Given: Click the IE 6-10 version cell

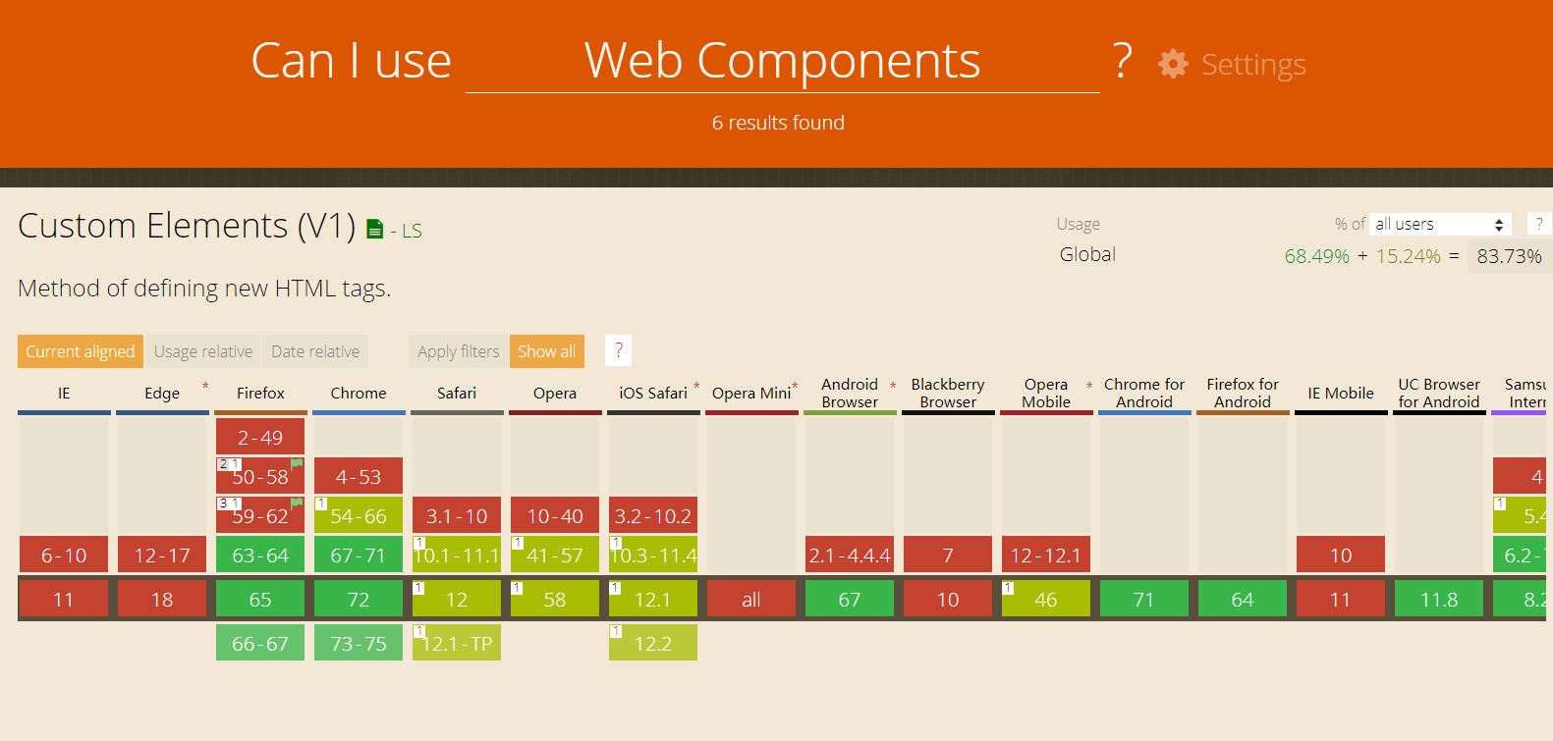Looking at the screenshot, I should pos(64,555).
